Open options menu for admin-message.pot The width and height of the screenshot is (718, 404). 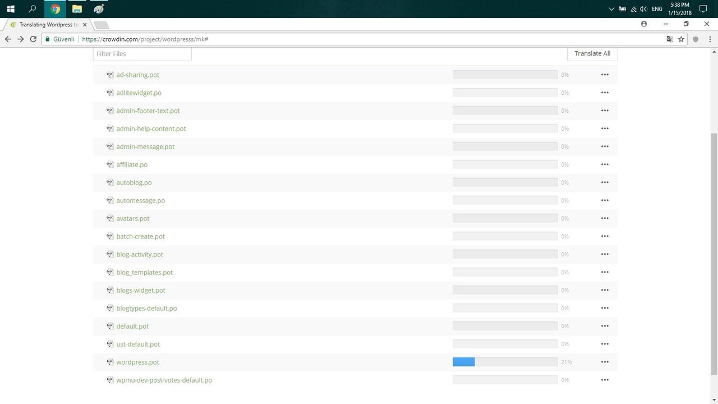(605, 146)
